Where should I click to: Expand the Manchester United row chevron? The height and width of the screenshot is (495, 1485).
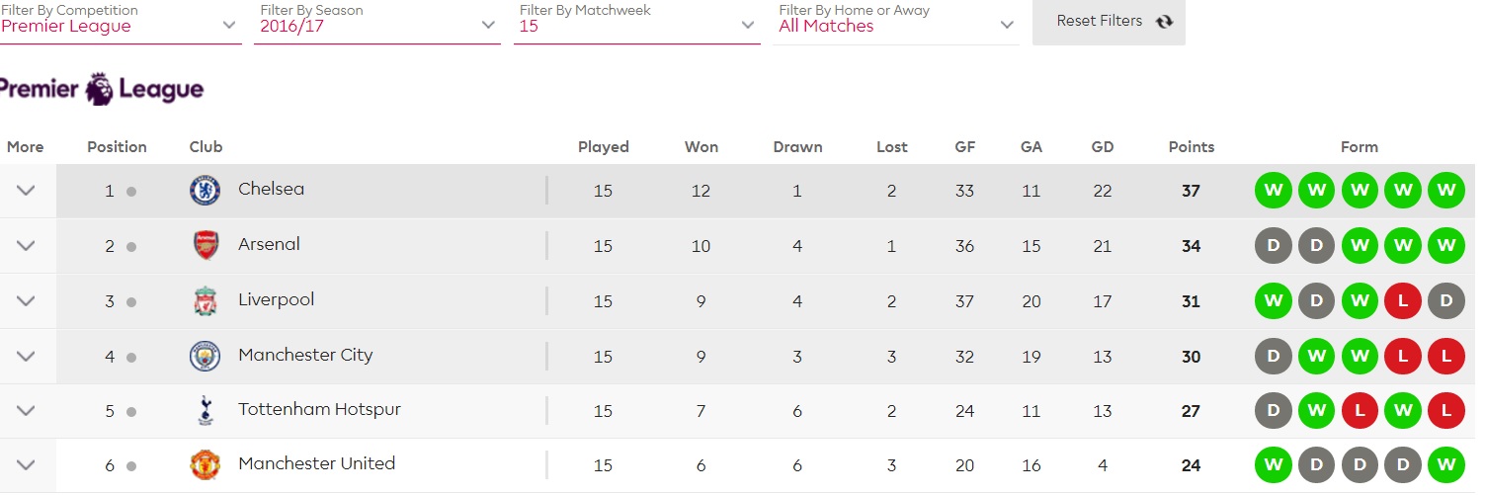pos(27,465)
